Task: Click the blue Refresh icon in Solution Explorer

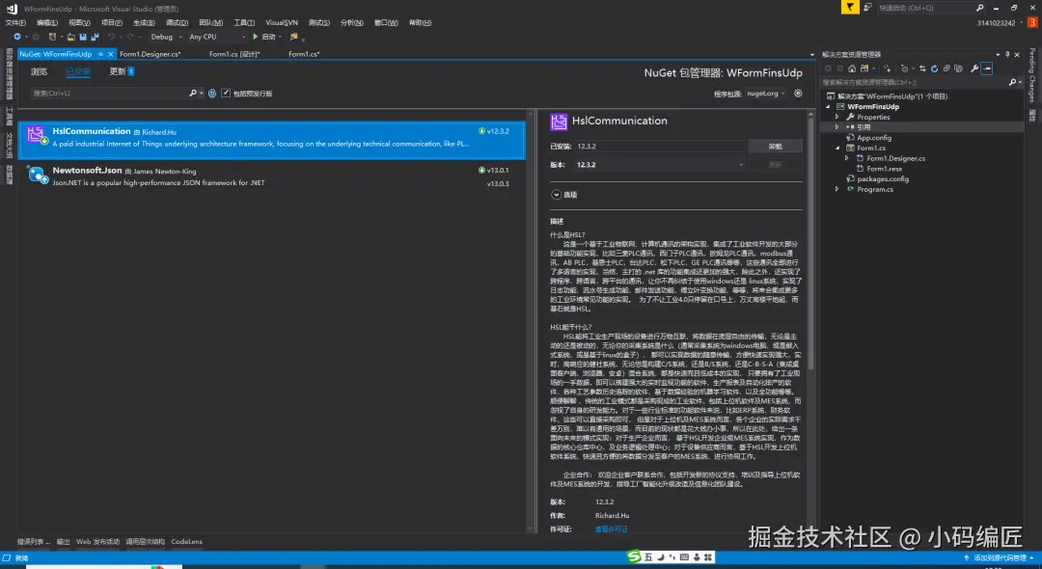Action: [x=934, y=68]
